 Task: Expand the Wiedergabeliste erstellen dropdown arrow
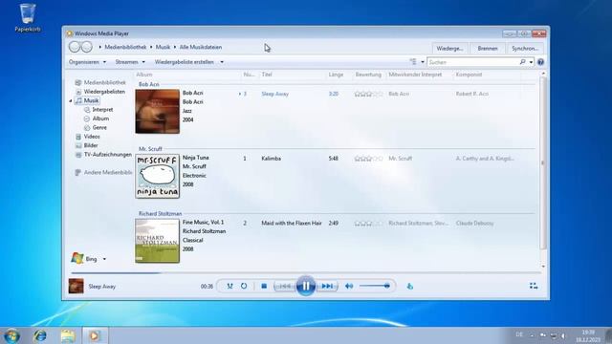(222, 62)
